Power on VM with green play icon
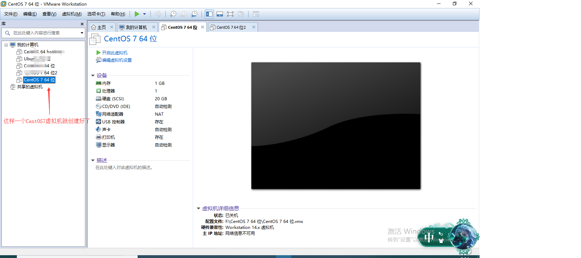This screenshot has width=581, height=258. click(x=137, y=14)
